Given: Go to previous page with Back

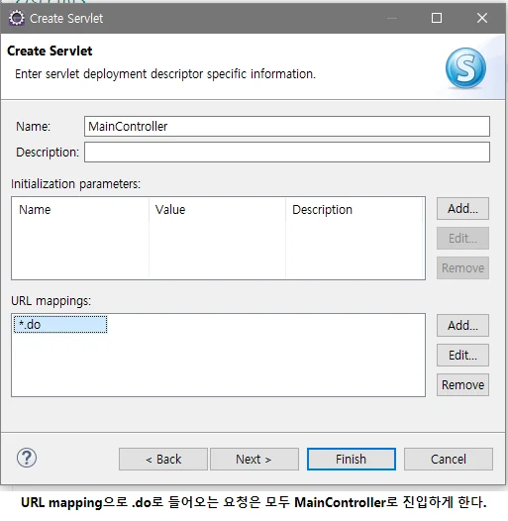Looking at the screenshot, I should 163,460.
